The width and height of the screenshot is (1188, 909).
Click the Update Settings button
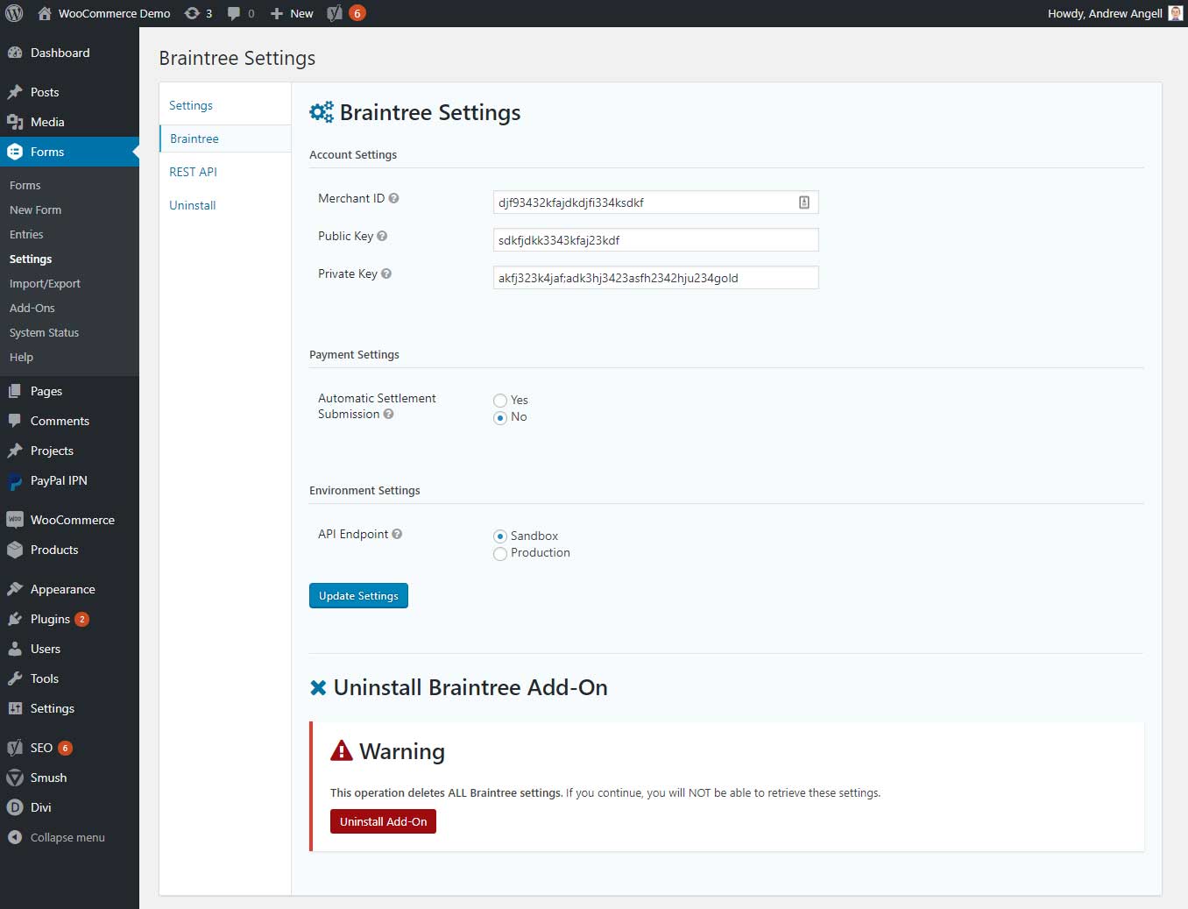coord(358,595)
